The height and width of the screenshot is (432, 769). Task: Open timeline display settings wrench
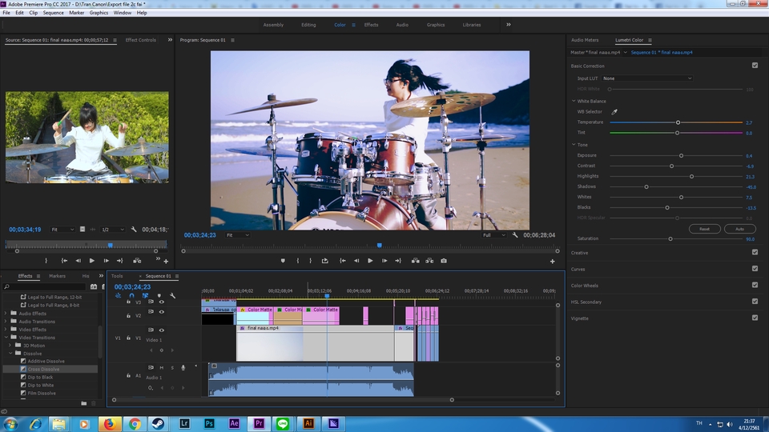(x=173, y=296)
